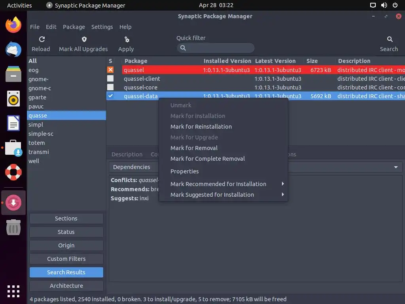
Task: Click the screen display tray icon
Action: pyautogui.click(x=373, y=5)
